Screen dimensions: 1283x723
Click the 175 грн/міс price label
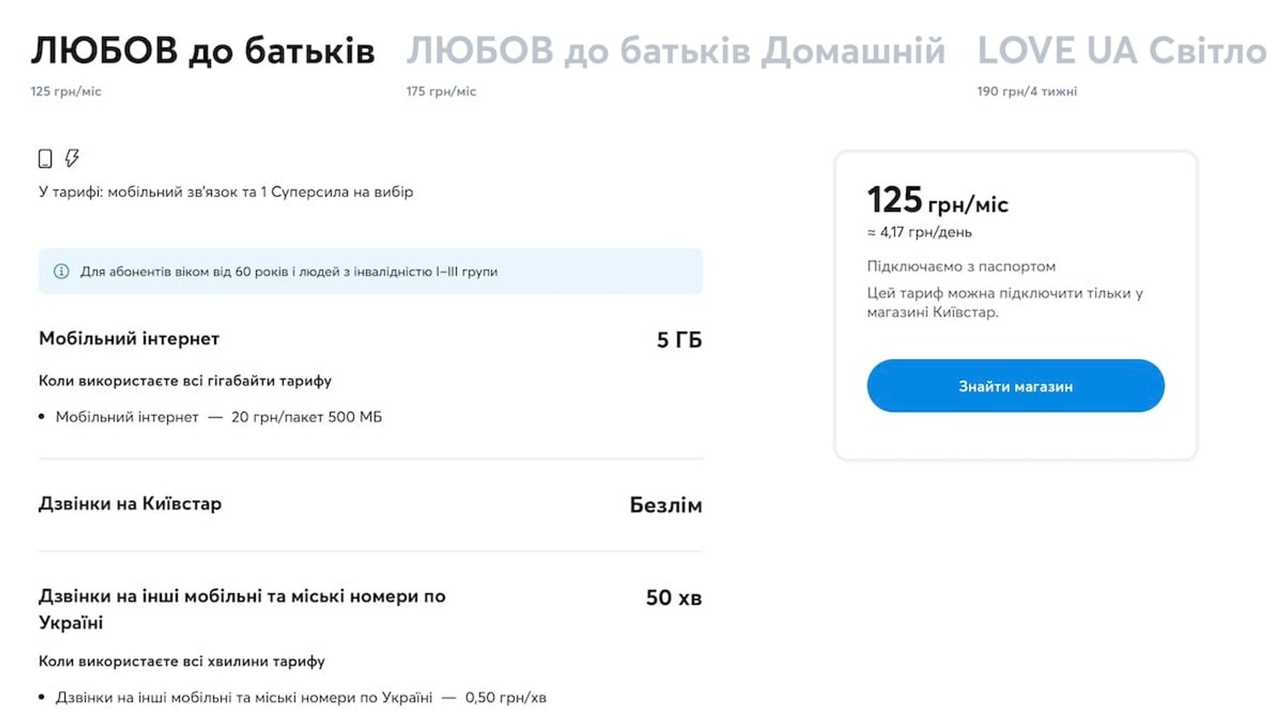[x=441, y=91]
